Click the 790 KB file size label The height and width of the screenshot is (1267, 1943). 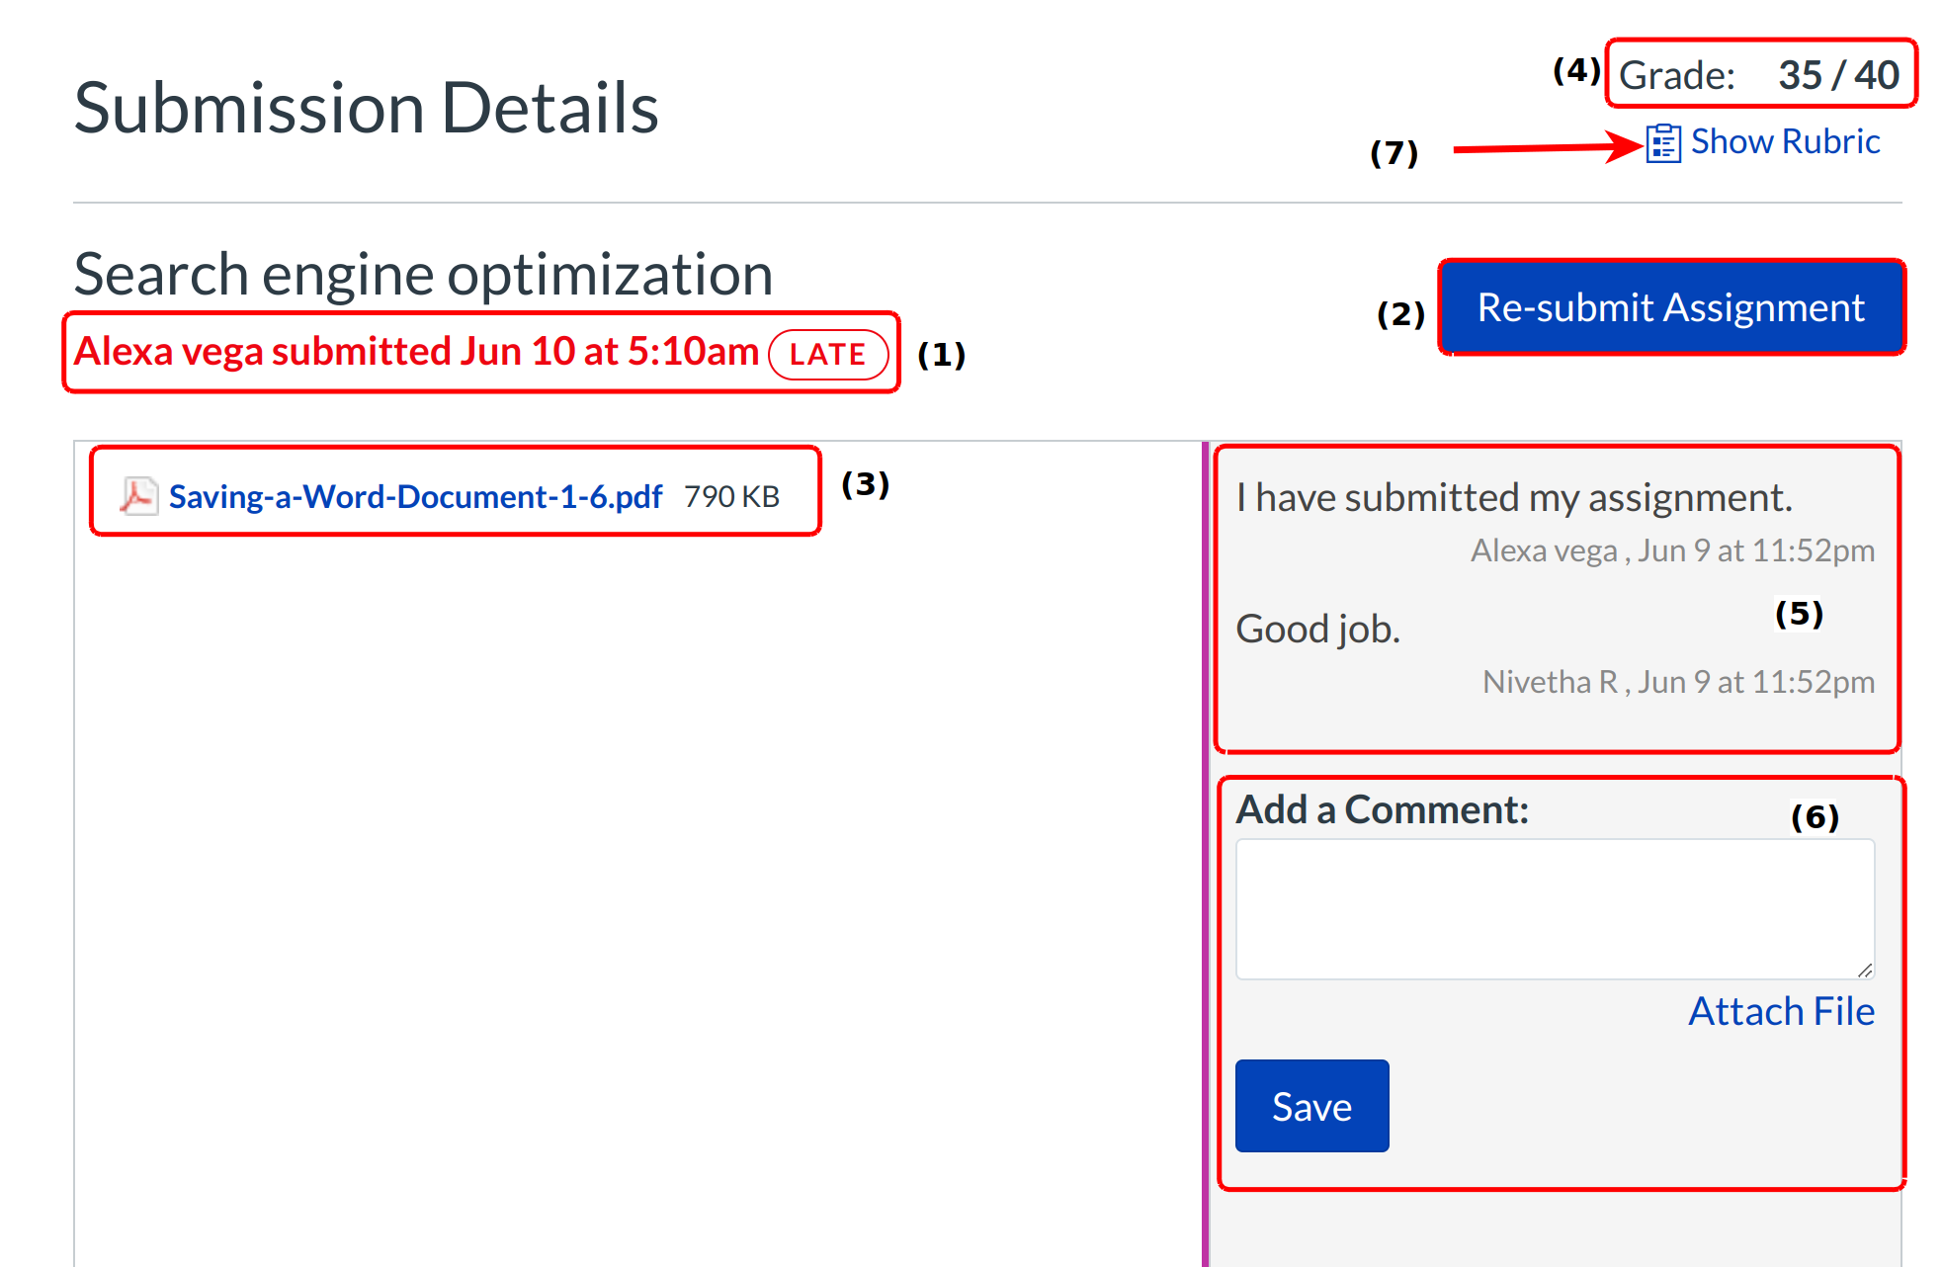coord(731,496)
